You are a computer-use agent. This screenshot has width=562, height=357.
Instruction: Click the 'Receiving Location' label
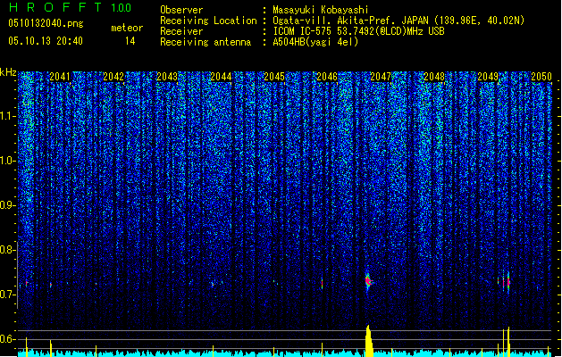click(208, 21)
